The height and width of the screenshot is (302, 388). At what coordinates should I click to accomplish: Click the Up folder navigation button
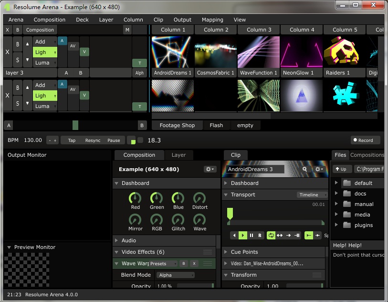pos(340,169)
